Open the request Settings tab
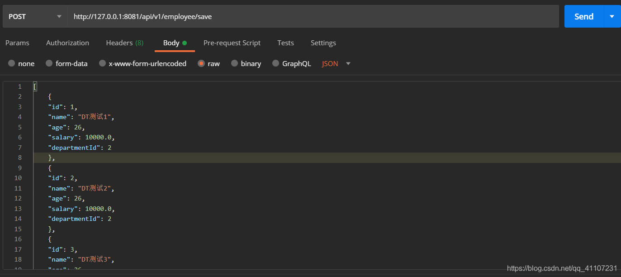This screenshot has height=277, width=621. [x=323, y=43]
